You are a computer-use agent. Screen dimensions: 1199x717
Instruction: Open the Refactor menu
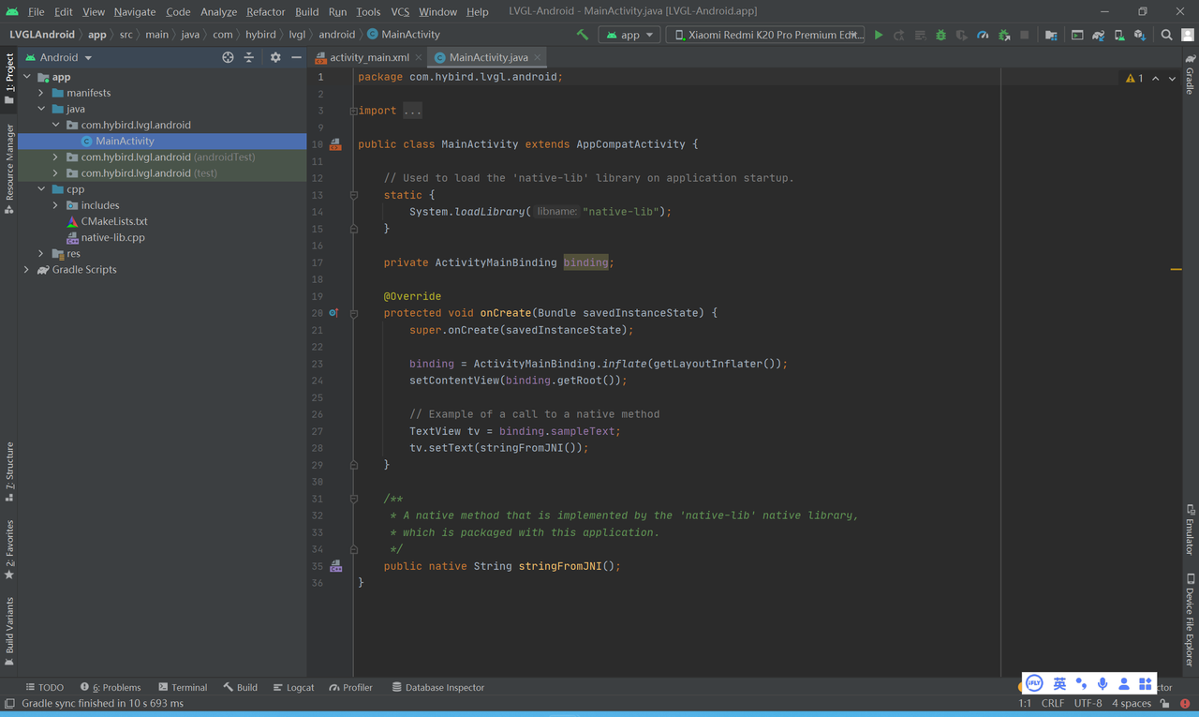click(265, 11)
